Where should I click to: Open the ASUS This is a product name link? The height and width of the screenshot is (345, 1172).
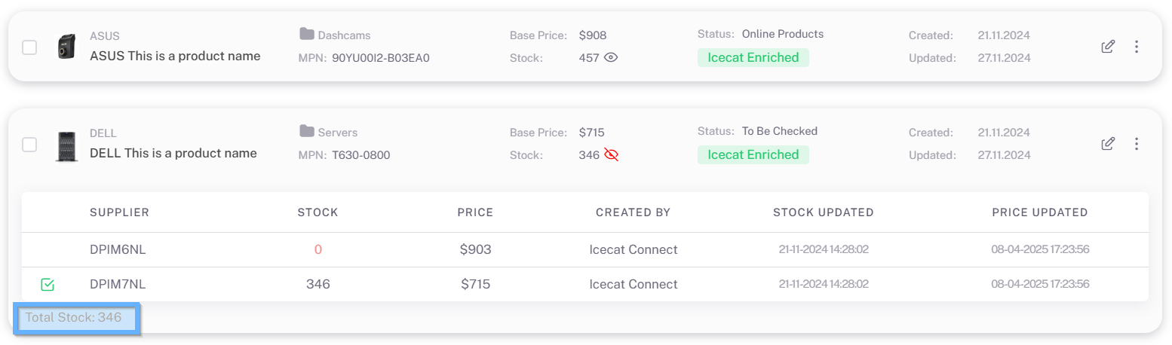coord(175,56)
